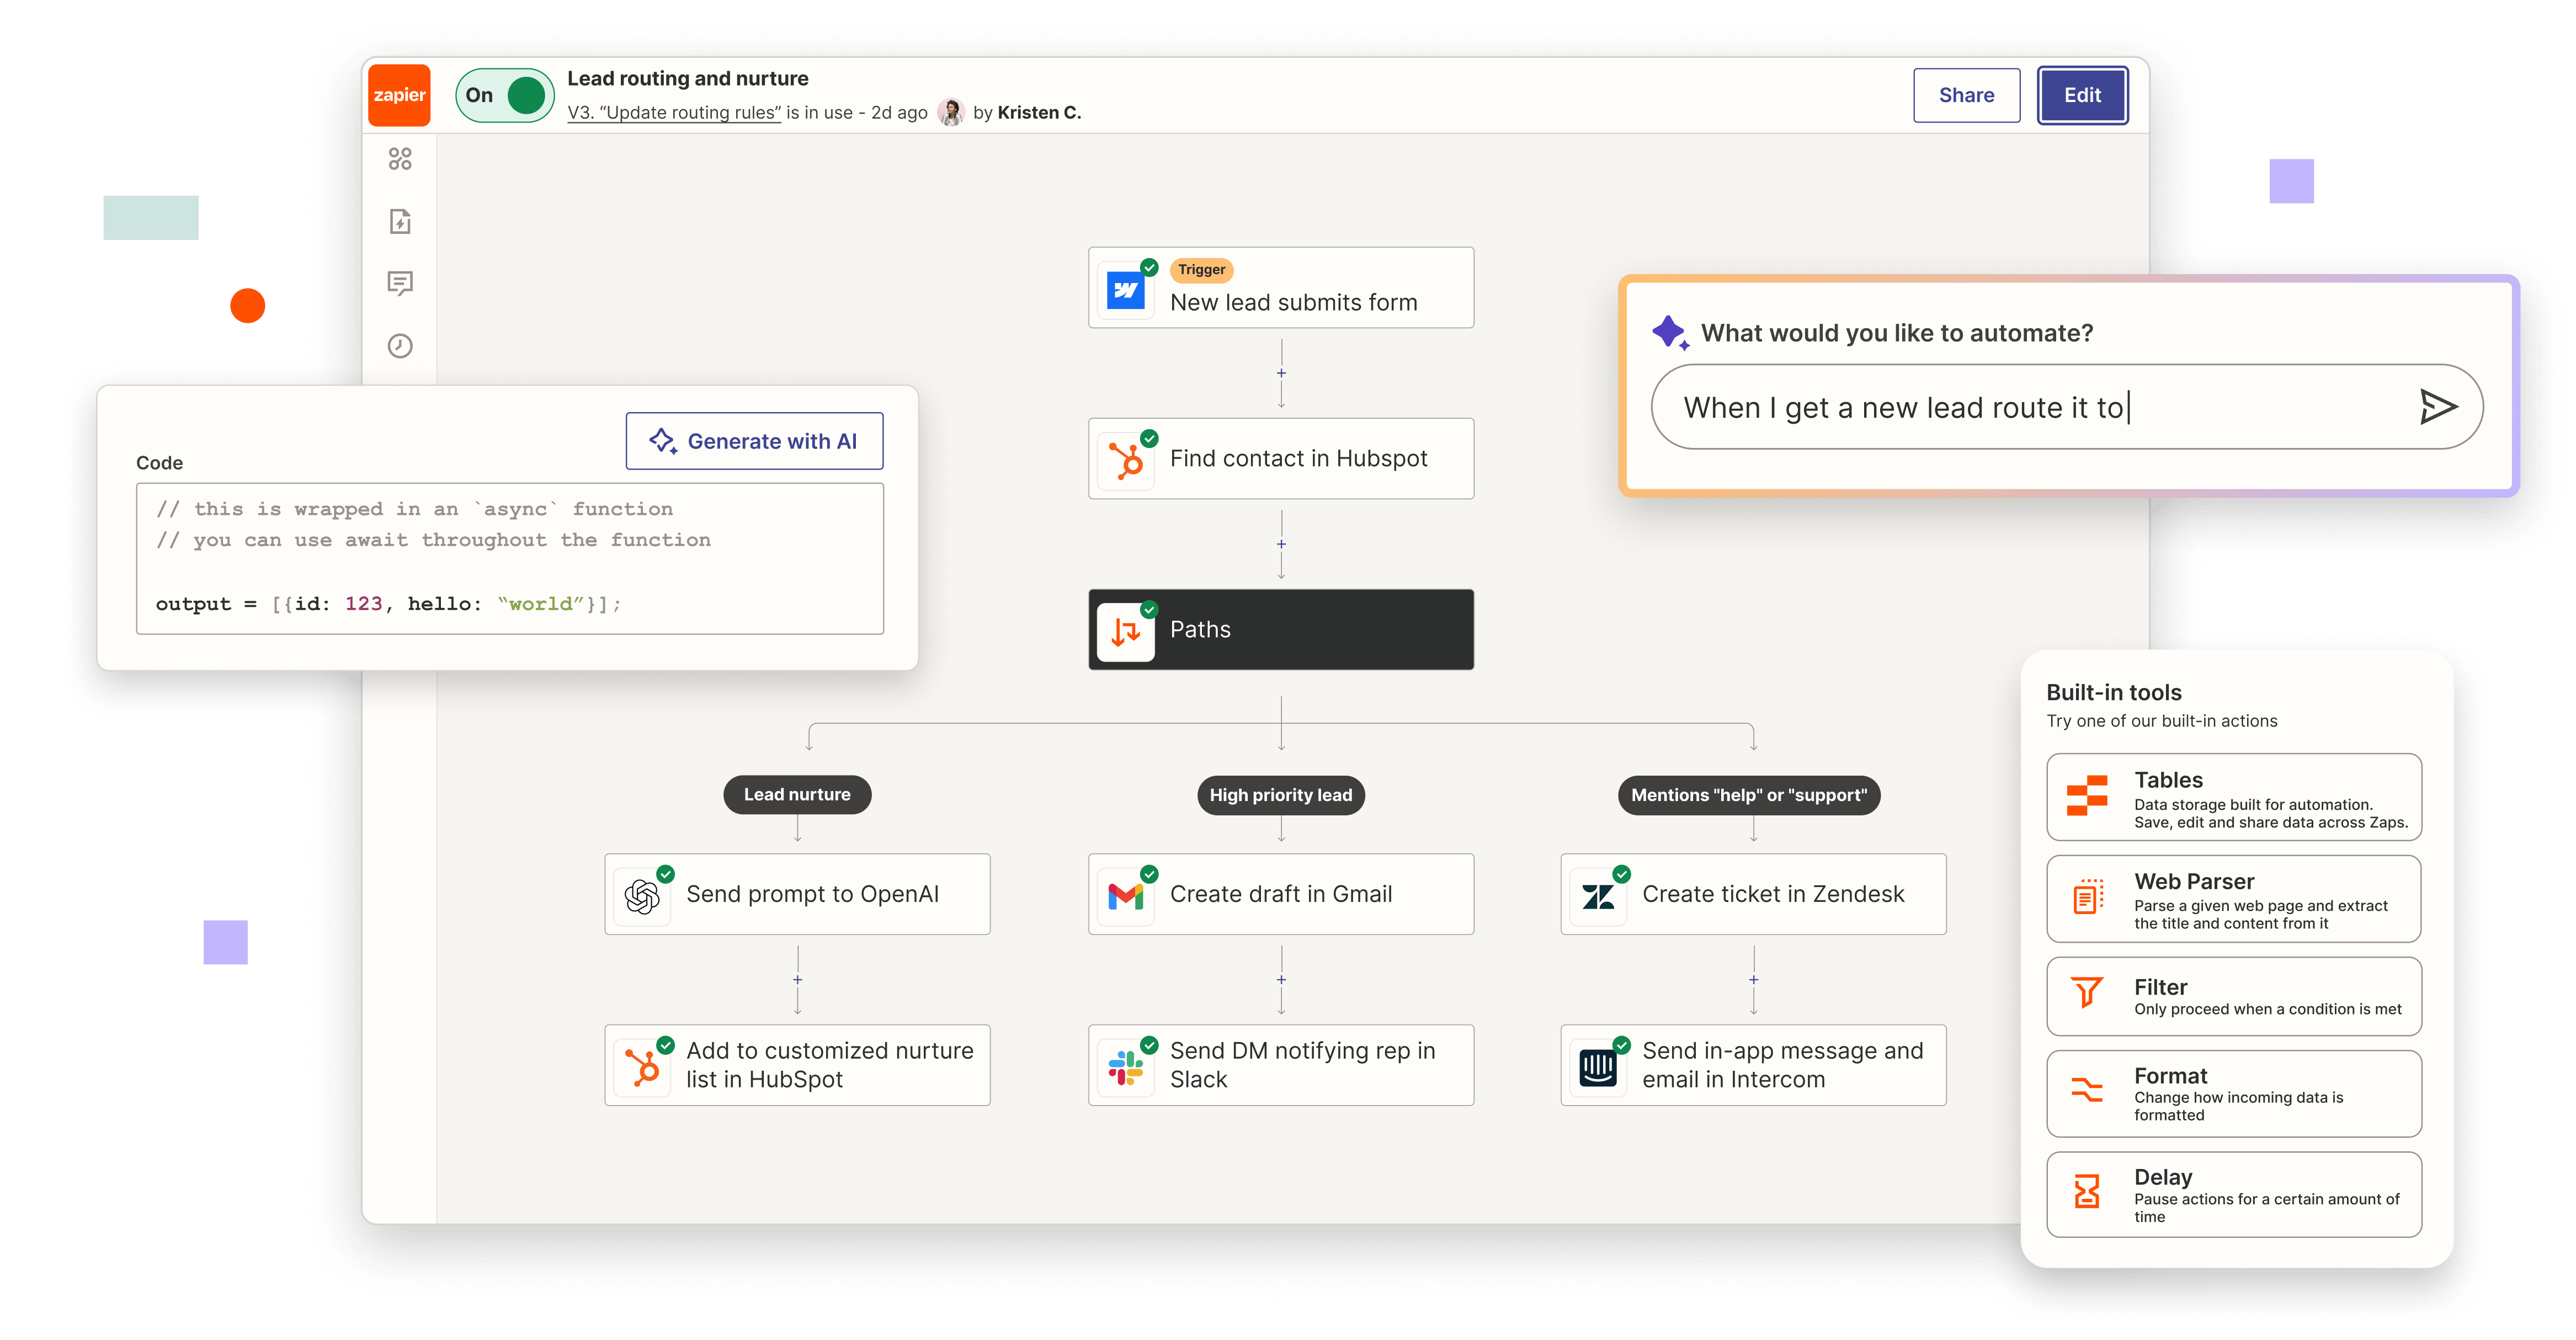Click HubSpot icon on Find contact step

(1126, 461)
